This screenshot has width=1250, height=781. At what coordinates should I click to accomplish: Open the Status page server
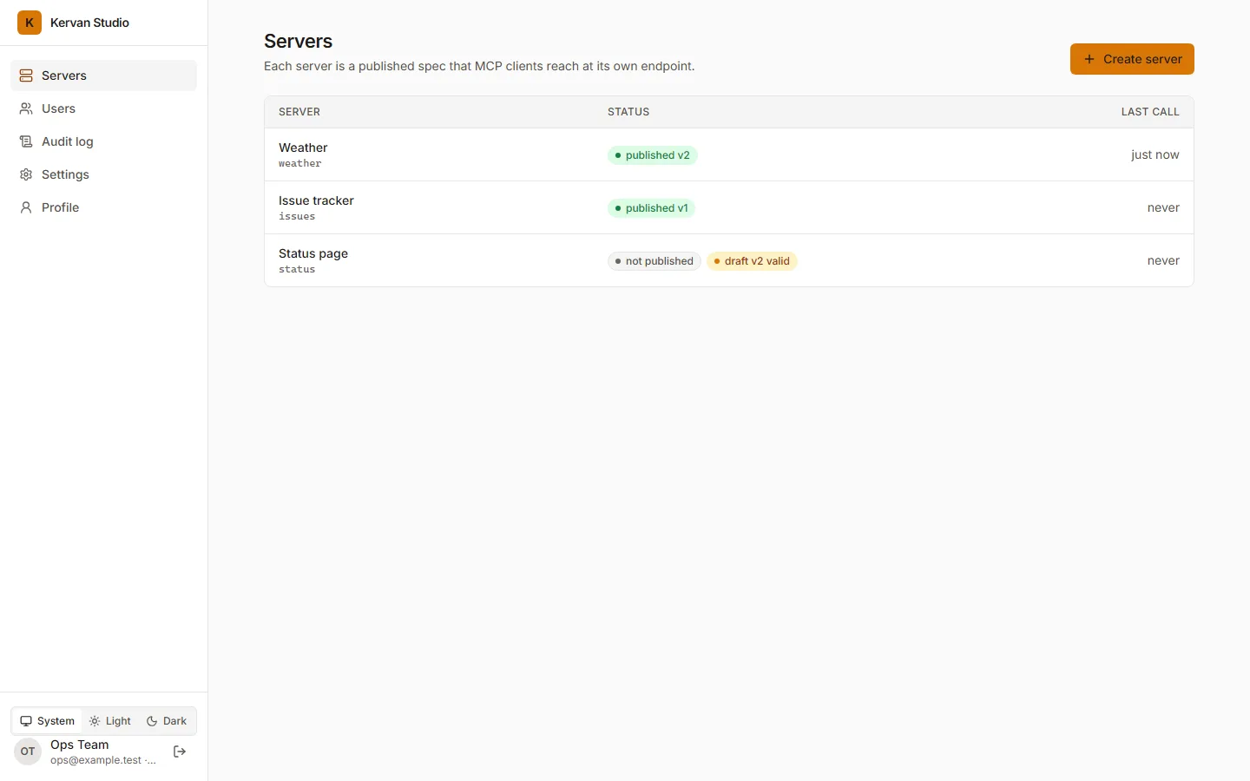pyautogui.click(x=313, y=253)
